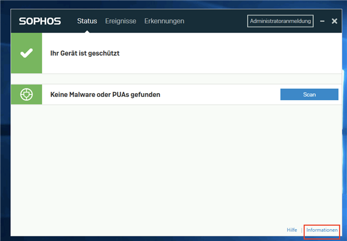
Task: Click the 'Ihr Gerät ist geschützt' text
Action: pyautogui.click(x=85, y=53)
